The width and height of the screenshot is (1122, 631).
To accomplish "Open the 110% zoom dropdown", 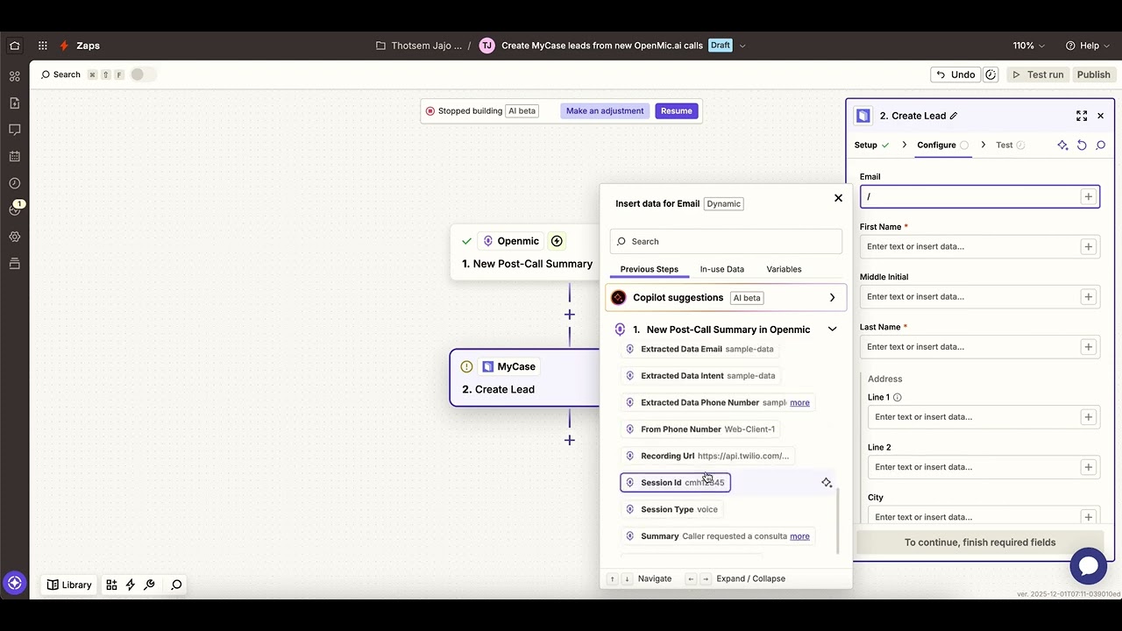I will click(x=1029, y=46).
